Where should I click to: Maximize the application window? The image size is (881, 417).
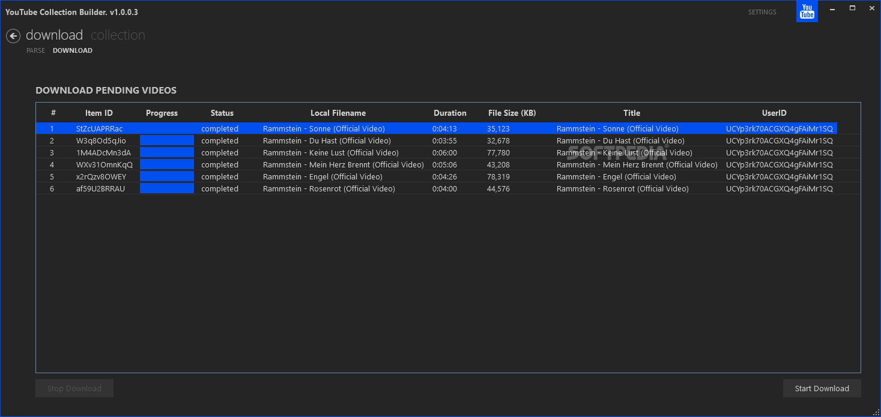(852, 8)
